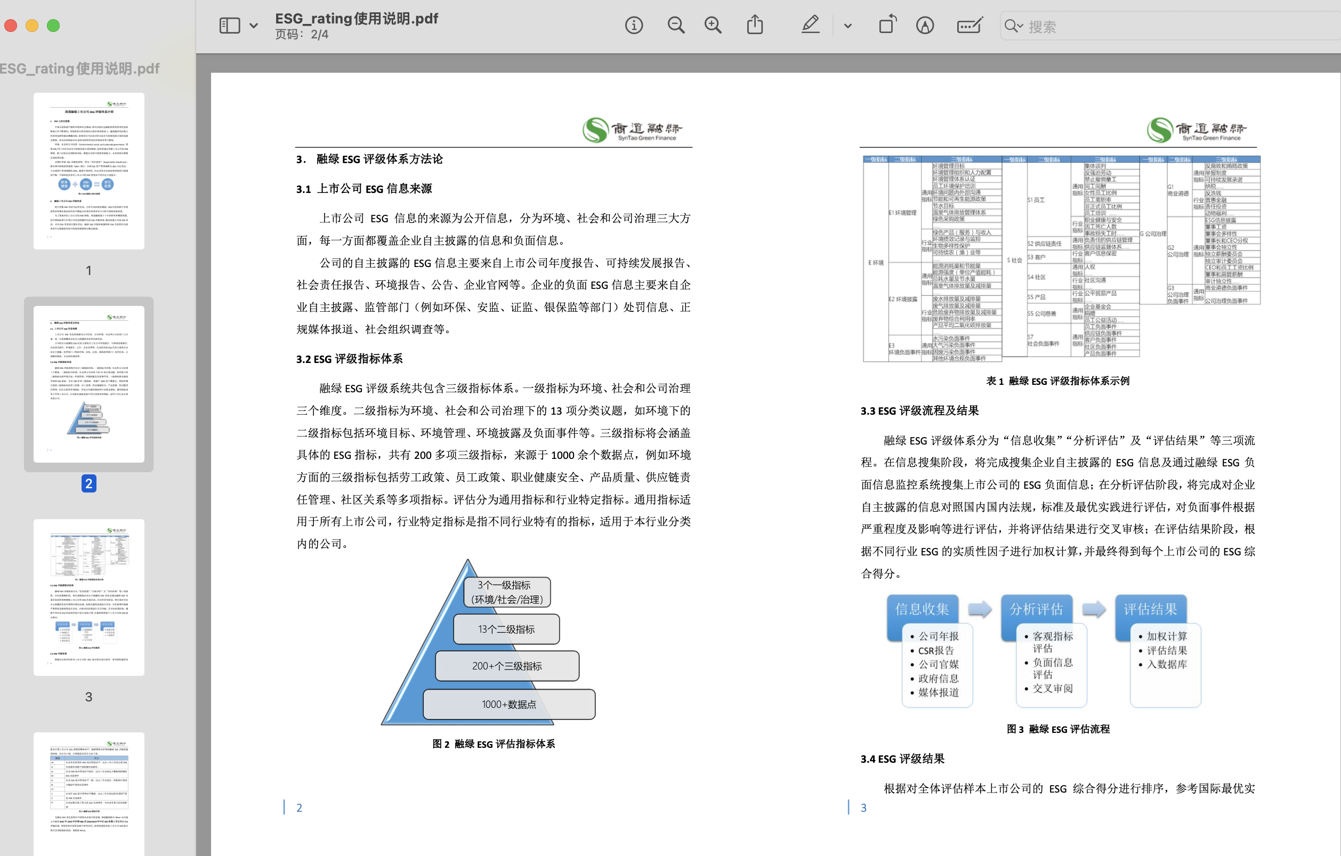This screenshot has width=1341, height=856.
Task: Click the green fullscreen window button
Action: click(x=53, y=26)
